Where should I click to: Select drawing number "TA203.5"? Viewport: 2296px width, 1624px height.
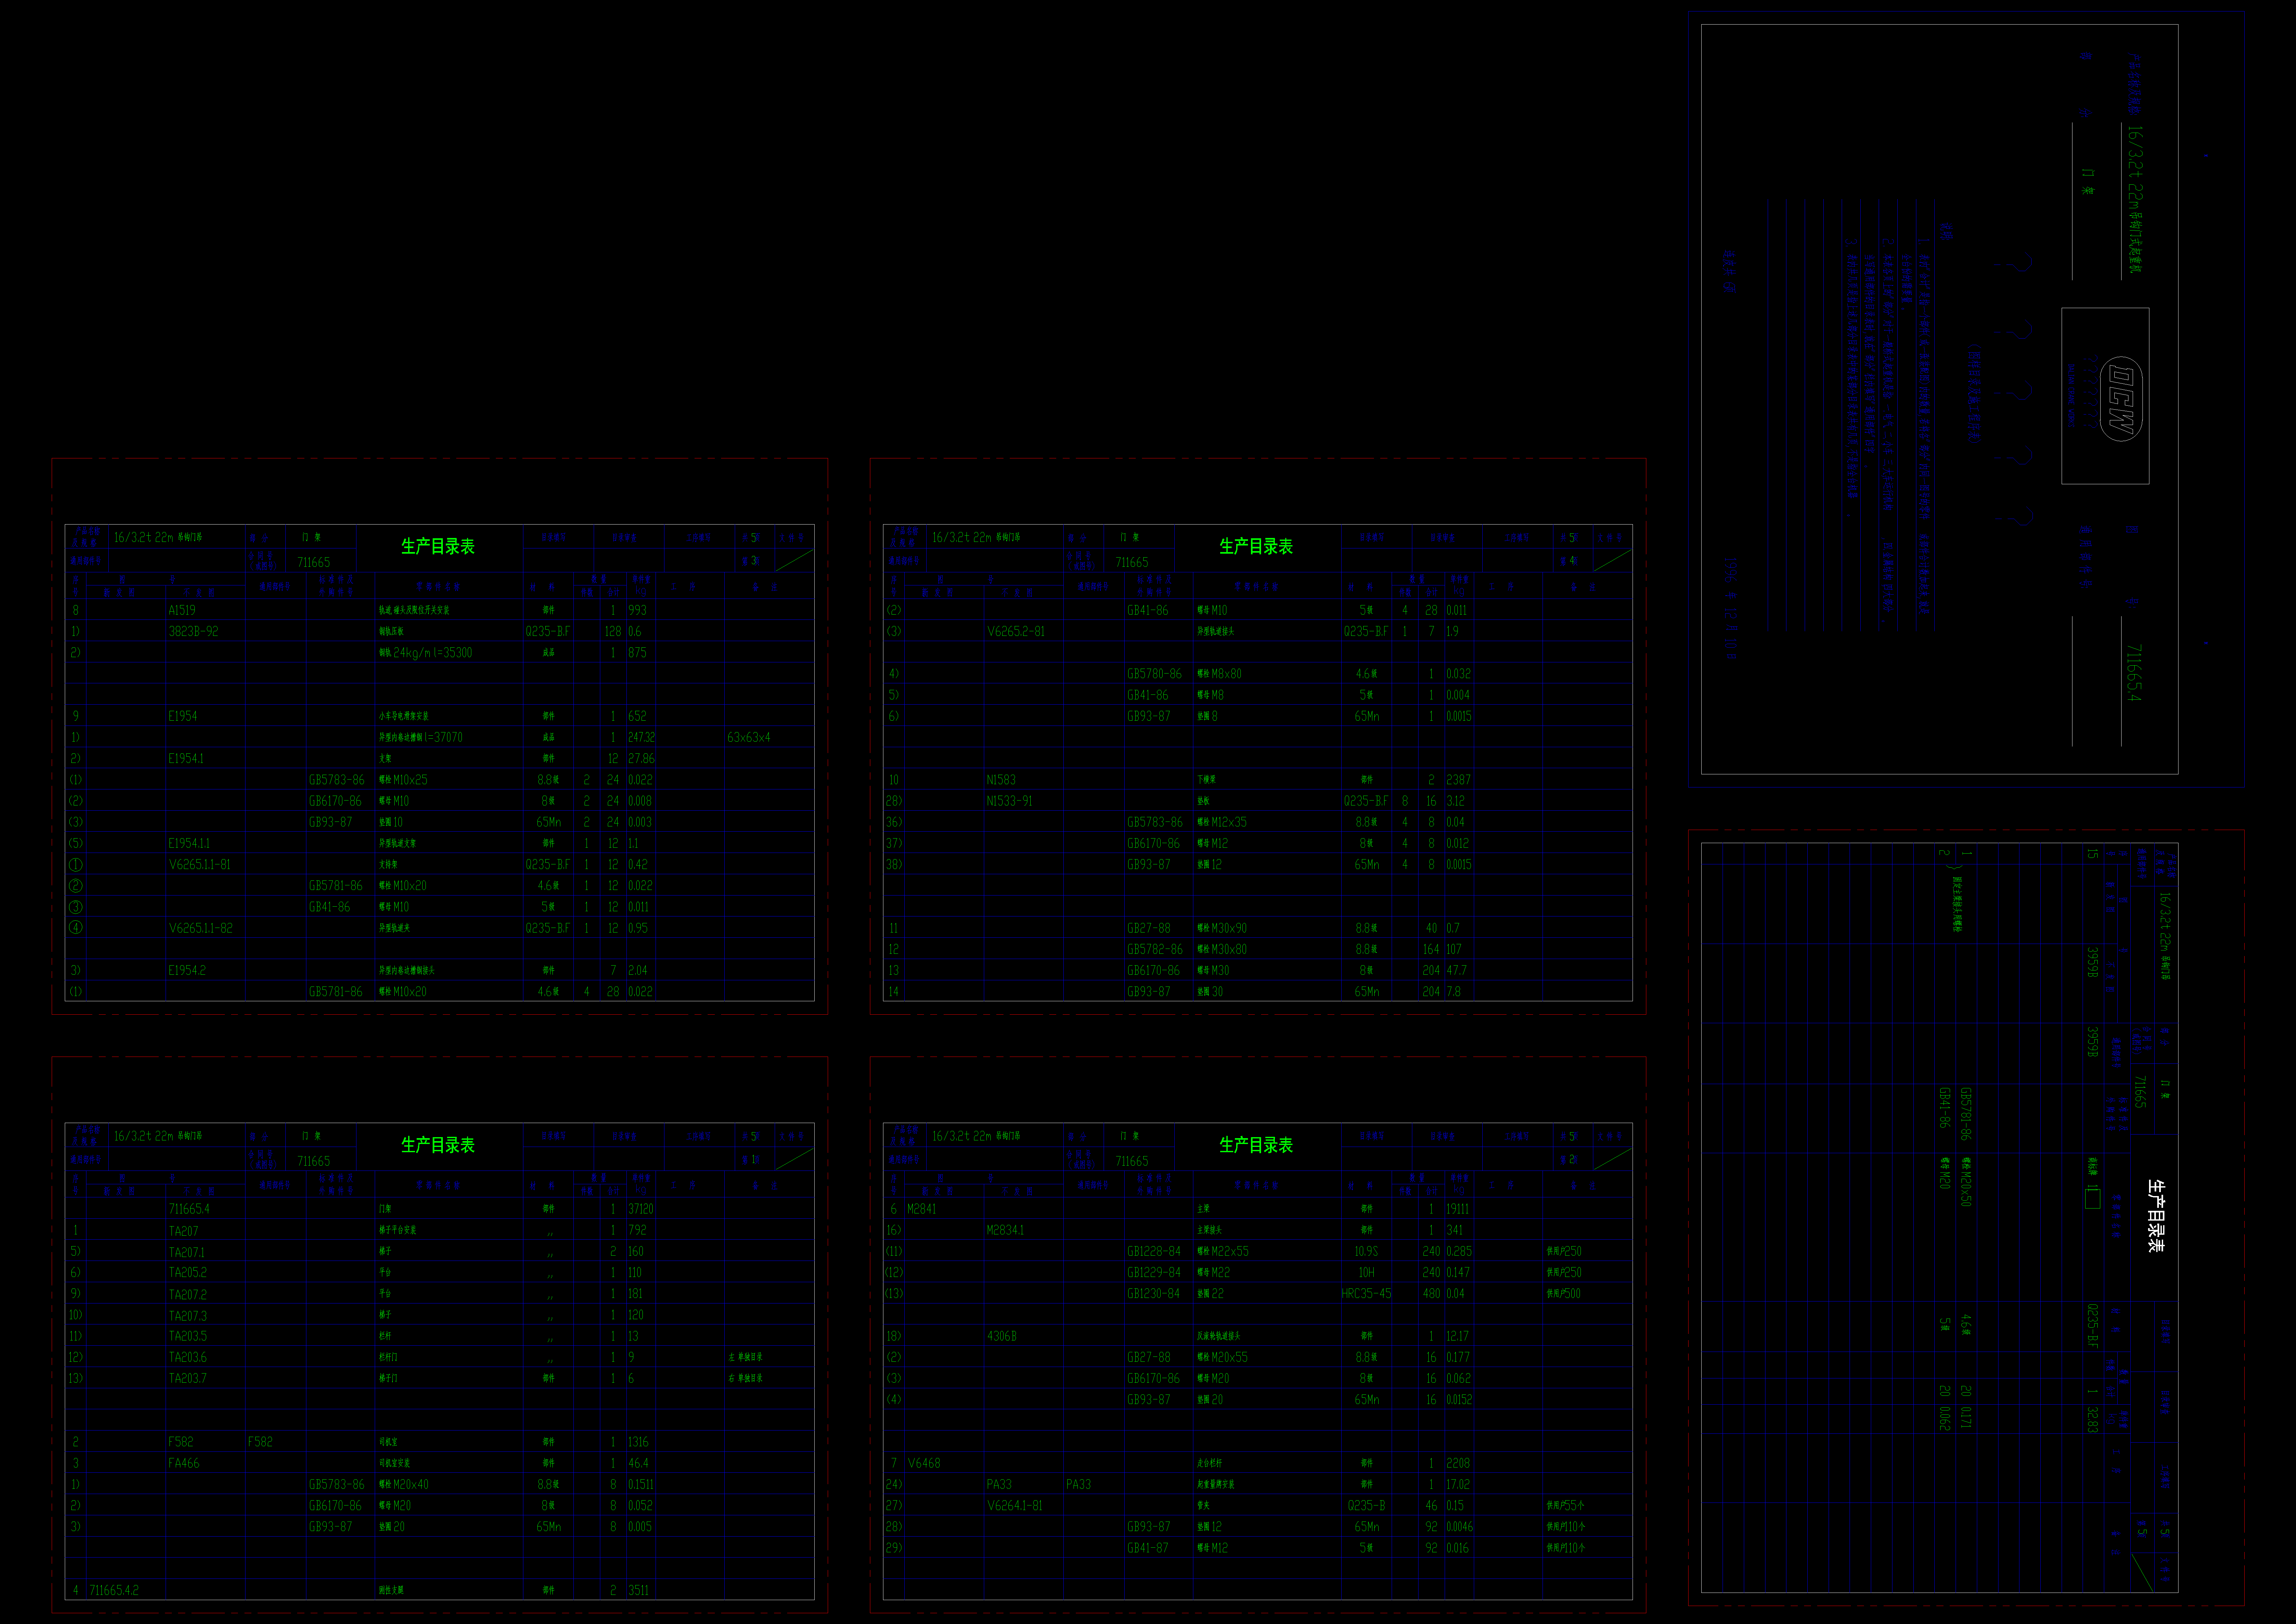pyautogui.click(x=188, y=1337)
